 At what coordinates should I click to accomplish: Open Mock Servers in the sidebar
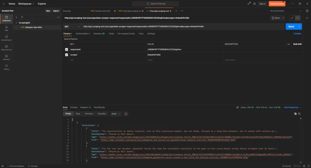pyautogui.click(x=6, y=48)
